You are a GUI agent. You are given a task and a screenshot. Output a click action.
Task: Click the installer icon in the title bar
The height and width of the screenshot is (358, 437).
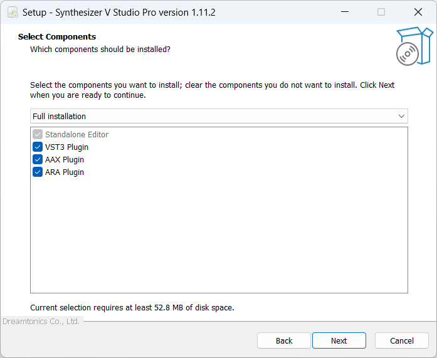click(13, 13)
